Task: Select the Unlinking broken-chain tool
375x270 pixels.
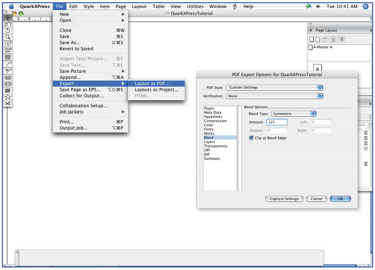Action: click(8, 84)
